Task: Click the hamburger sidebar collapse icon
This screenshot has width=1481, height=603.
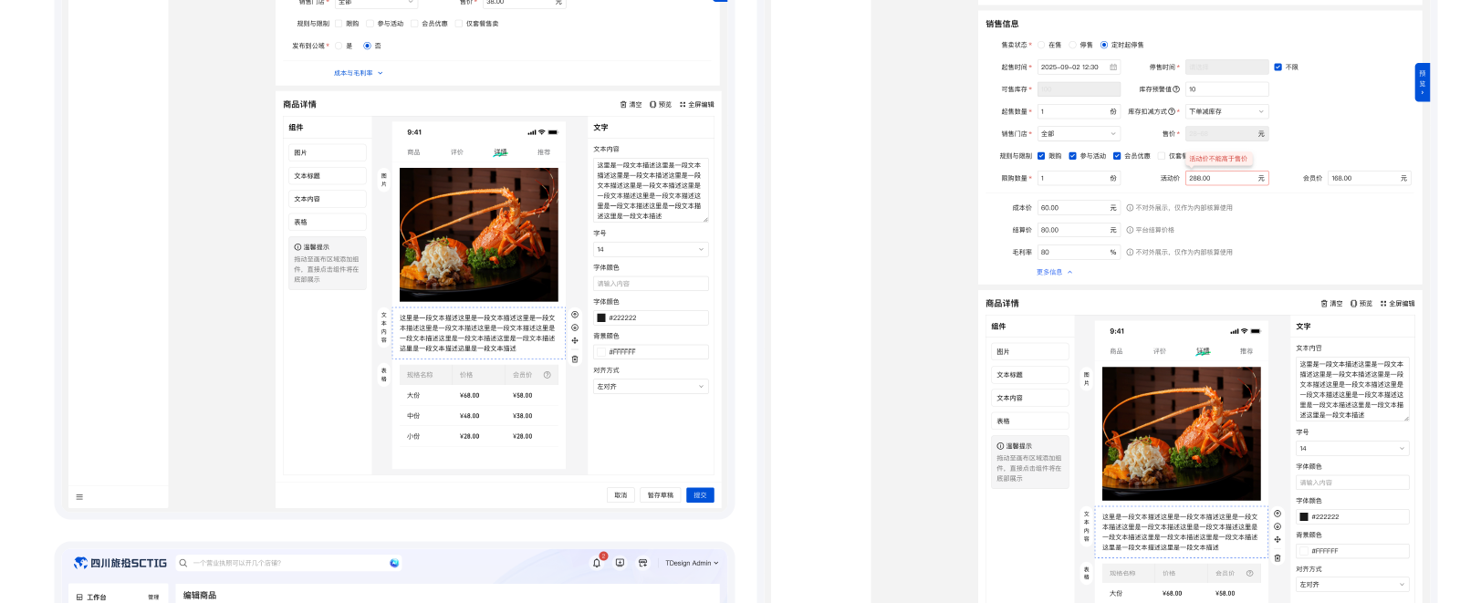Action: pos(79,497)
